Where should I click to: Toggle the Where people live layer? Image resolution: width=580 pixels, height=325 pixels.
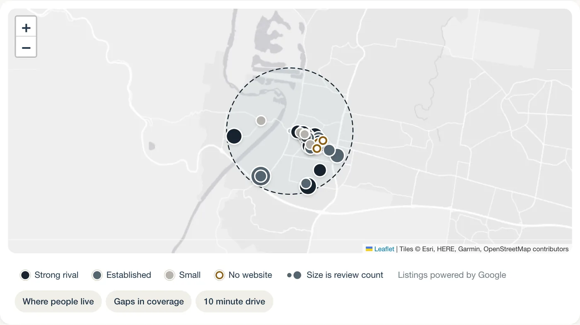click(58, 301)
